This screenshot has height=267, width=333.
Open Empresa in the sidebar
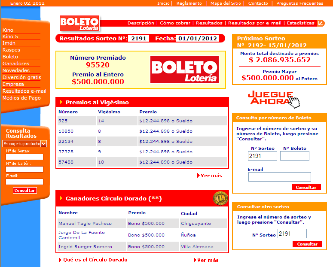[13, 84]
